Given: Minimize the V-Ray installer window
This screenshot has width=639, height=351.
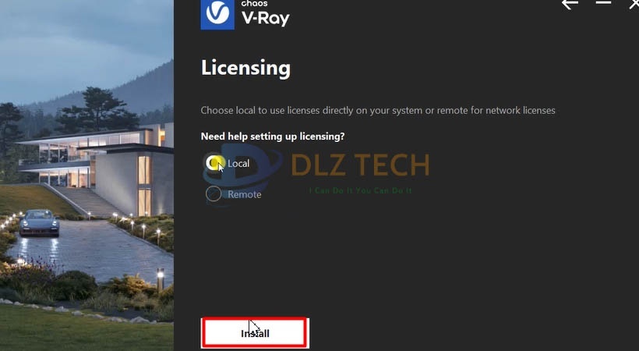Looking at the screenshot, I should 603,3.
